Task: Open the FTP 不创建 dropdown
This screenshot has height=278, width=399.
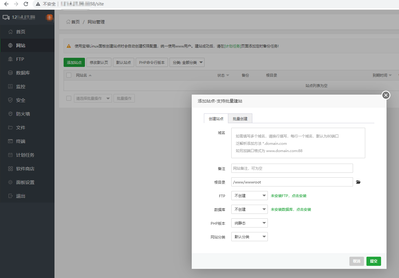Action: click(x=250, y=196)
